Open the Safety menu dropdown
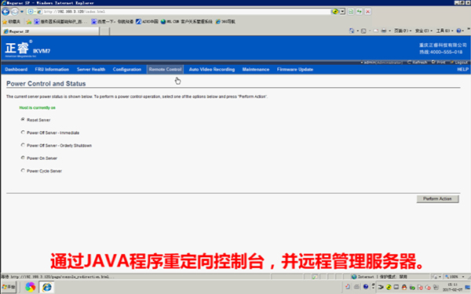Viewport: 471px width, 294px height. [x=424, y=31]
